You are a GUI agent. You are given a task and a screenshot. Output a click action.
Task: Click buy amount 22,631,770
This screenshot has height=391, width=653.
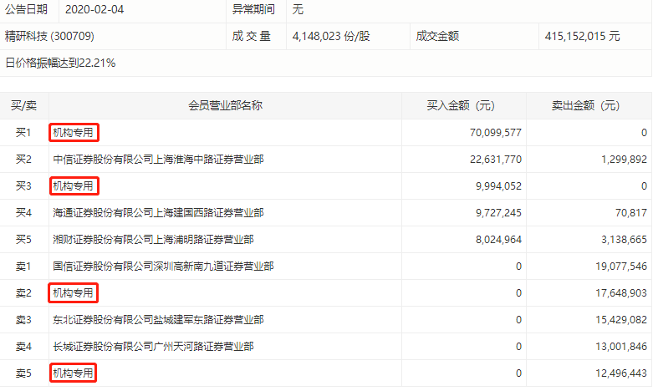pos(496,160)
